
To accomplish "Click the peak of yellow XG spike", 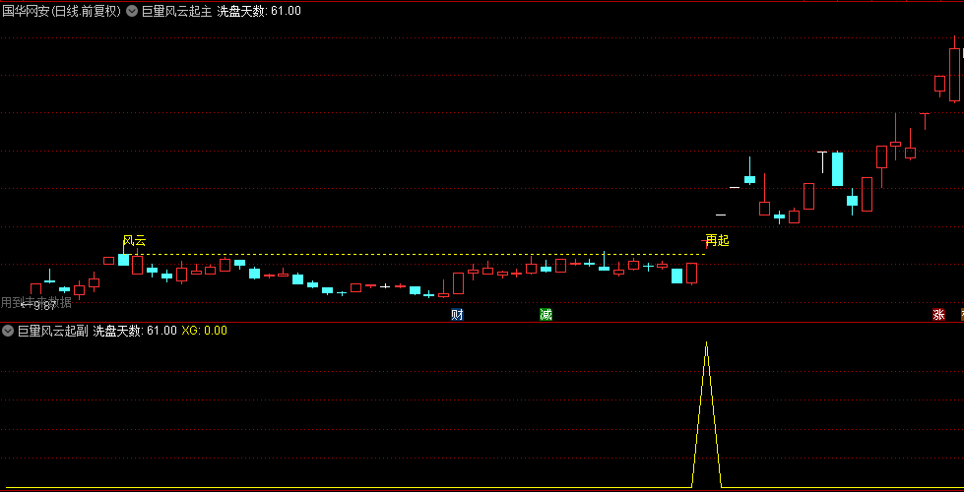I will pyautogui.click(x=706, y=342).
